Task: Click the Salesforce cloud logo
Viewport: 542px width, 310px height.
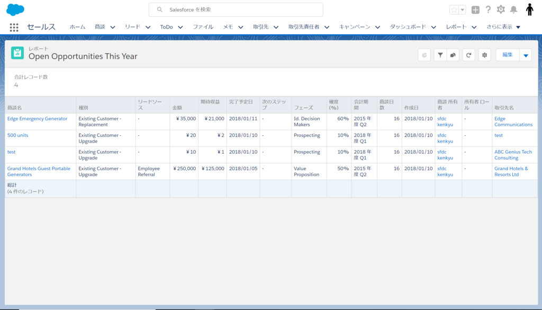Action: click(x=15, y=10)
